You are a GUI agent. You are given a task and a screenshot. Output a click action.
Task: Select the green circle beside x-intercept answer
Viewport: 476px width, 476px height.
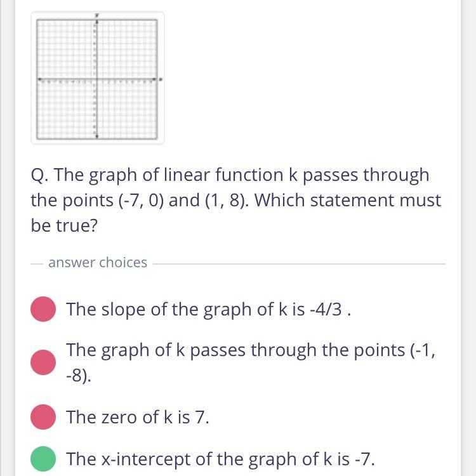point(43,459)
